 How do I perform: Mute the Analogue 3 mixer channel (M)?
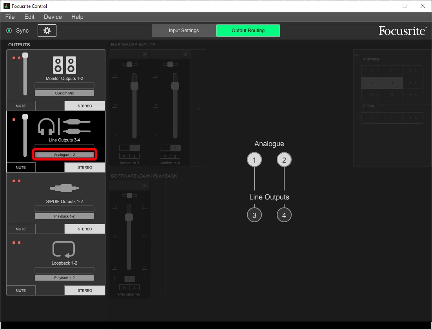pyautogui.click(x=124, y=156)
